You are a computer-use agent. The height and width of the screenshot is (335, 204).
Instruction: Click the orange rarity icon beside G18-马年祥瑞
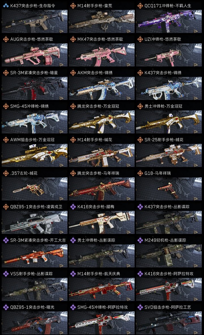(140, 173)
